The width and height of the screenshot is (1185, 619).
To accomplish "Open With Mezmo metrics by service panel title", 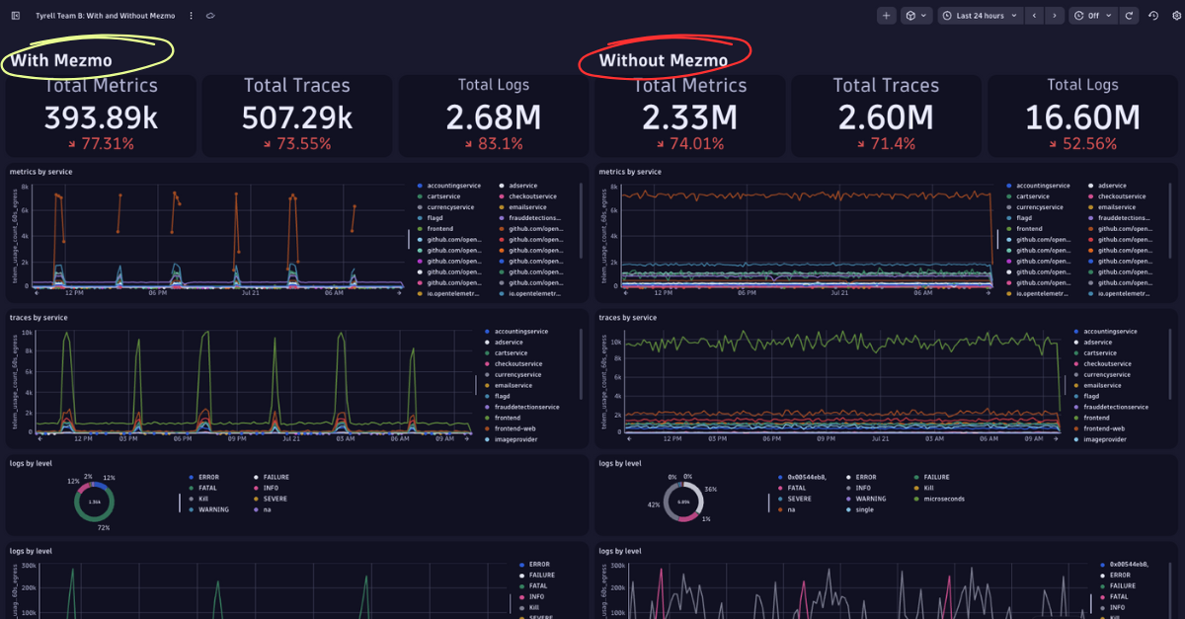I will pos(40,172).
